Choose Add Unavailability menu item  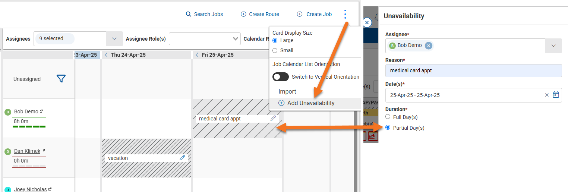tap(315, 103)
